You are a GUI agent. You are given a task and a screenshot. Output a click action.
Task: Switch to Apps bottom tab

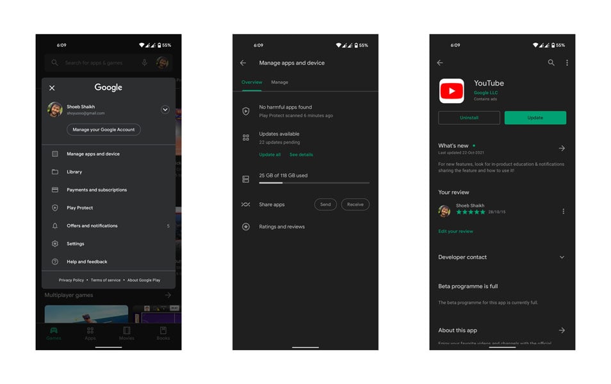[x=90, y=333]
